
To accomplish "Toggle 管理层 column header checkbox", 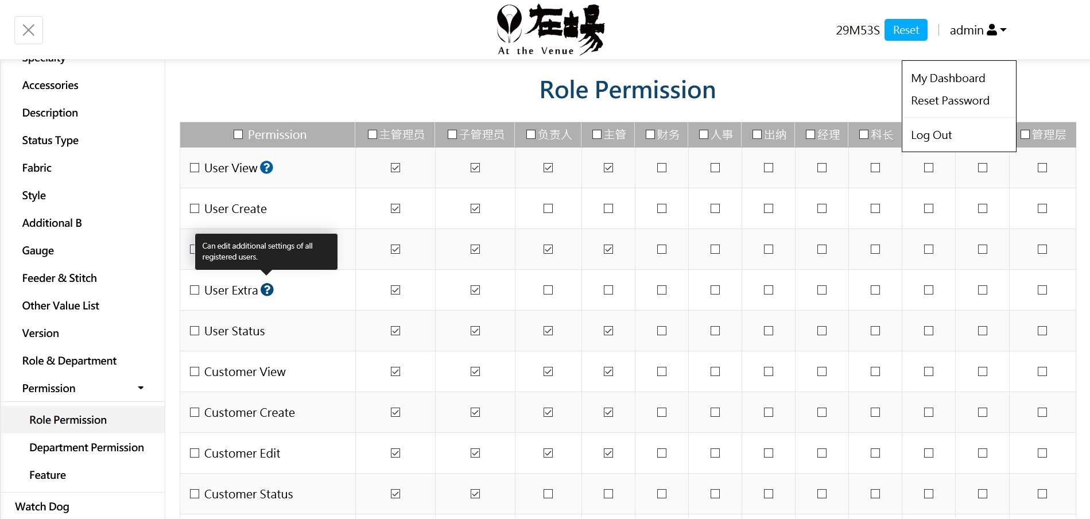I will [x=1025, y=134].
